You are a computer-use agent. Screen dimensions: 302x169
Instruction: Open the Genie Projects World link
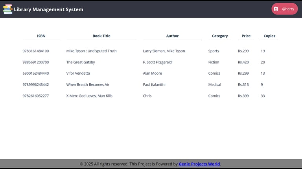[199, 164]
